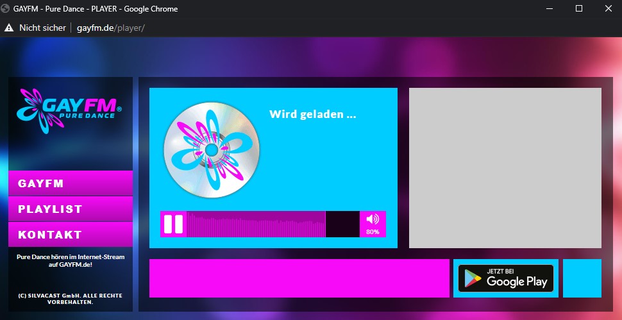622x320 pixels.
Task: Open the GAYFM menu item
Action: (x=70, y=183)
